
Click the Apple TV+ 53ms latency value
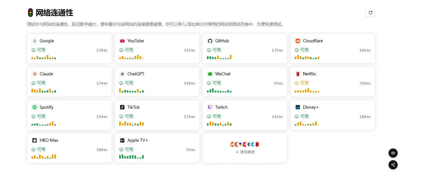point(190,150)
